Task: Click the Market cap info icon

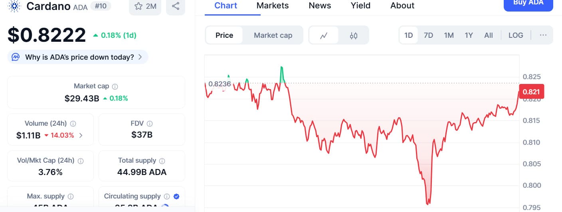Action: [x=115, y=86]
